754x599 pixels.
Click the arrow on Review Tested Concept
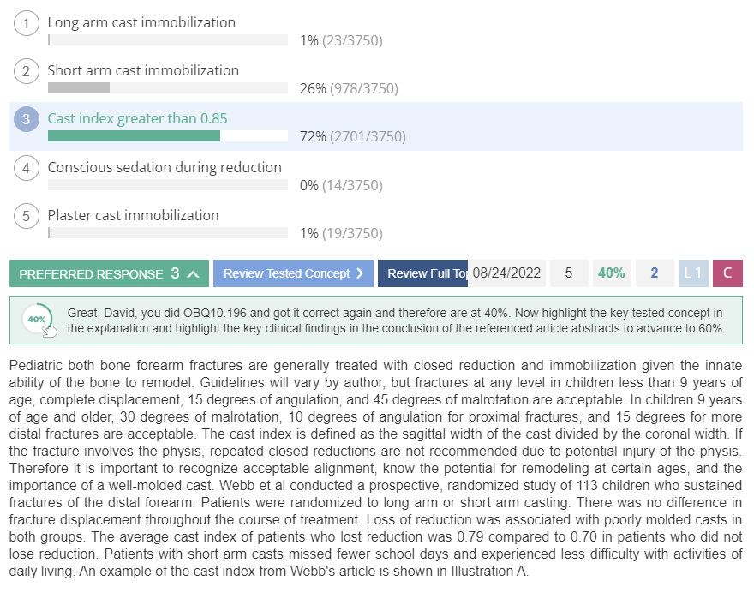click(x=360, y=273)
